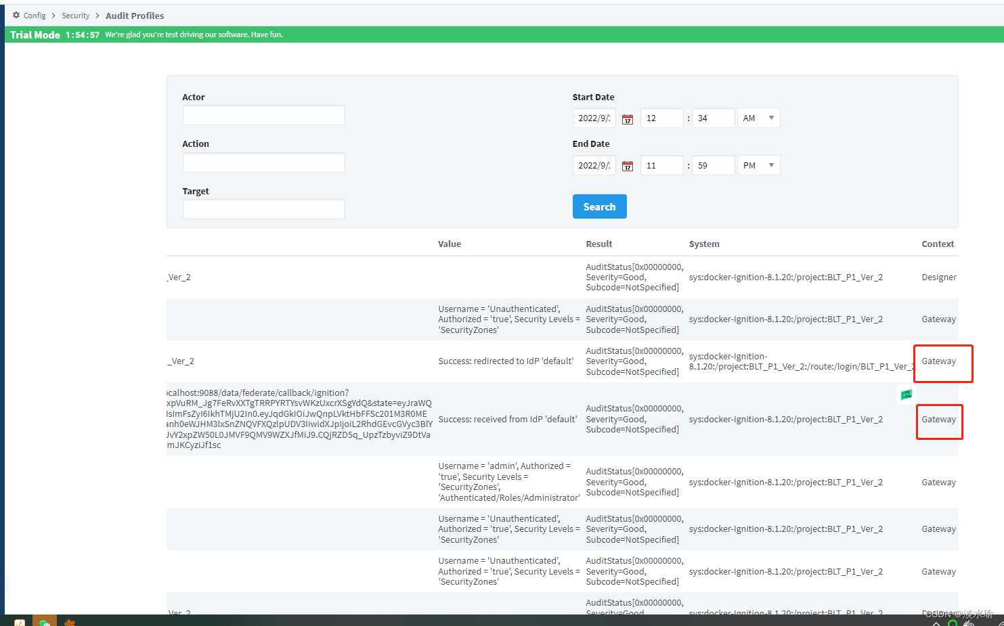Viewport: 1004px width, 626px height.
Task: Select 'Success: received from IdP' value cell
Action: click(x=508, y=420)
